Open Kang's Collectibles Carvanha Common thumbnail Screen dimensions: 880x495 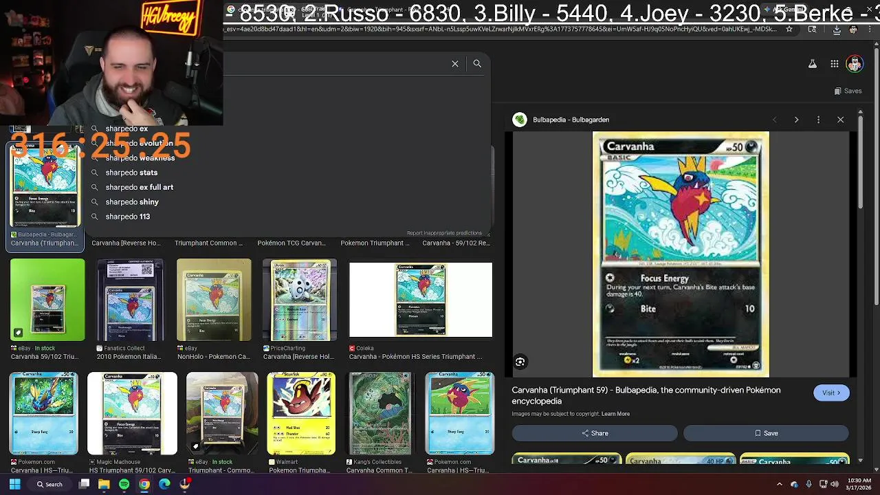(380, 414)
